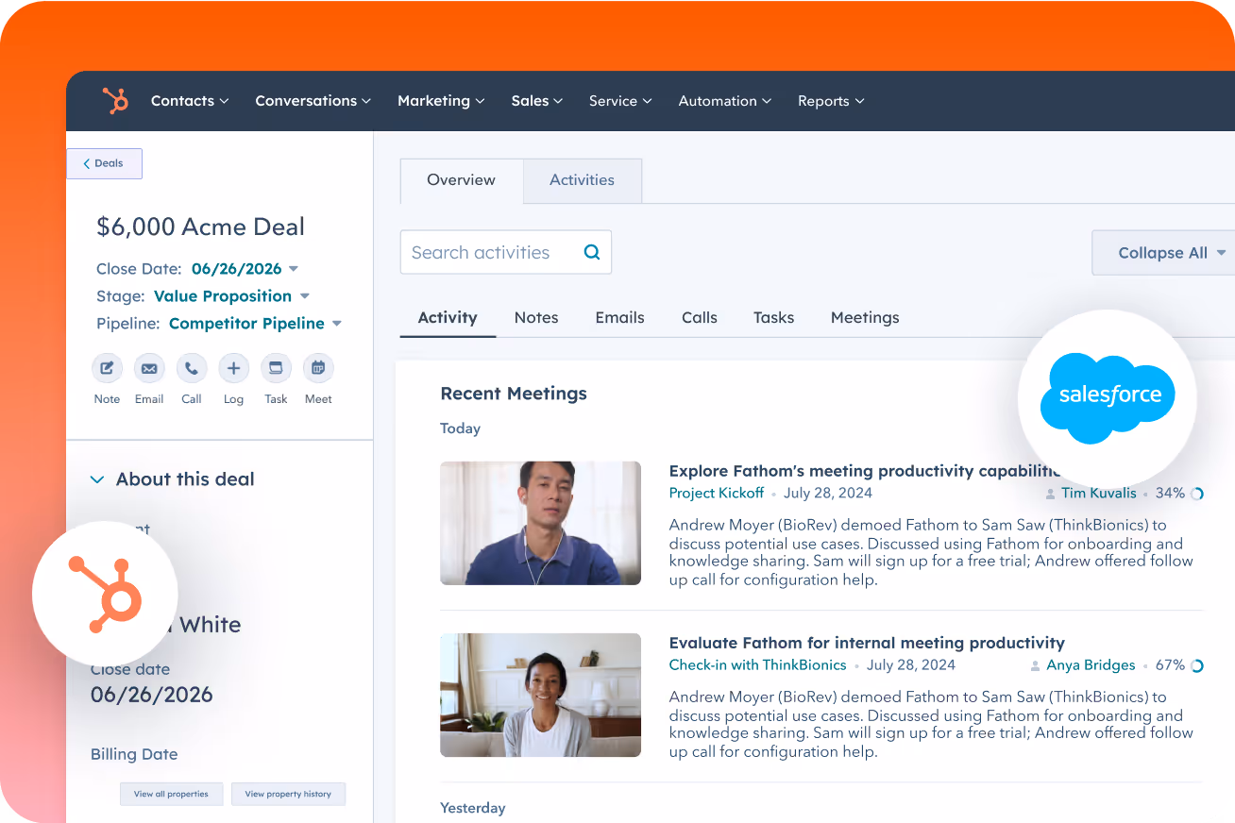Click the search magnifier icon
Viewport: 1235px width, 823px height.
[x=592, y=252]
